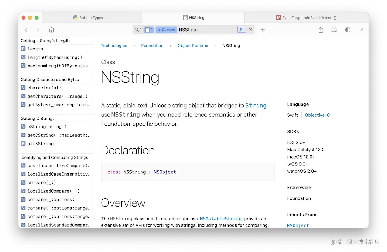Image resolution: width=387 pixels, height=252 pixels.
Task: Click the Mac Catalyst 13.0+ entry
Action: coord(307,150)
